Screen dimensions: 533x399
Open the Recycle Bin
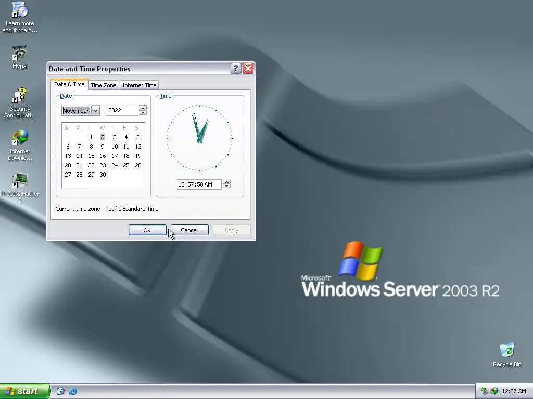507,355
